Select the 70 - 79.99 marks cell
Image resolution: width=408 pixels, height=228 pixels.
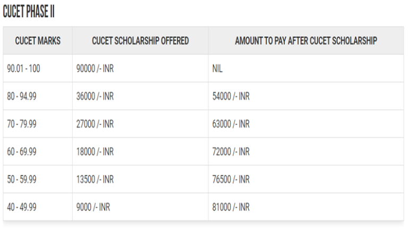22,124
